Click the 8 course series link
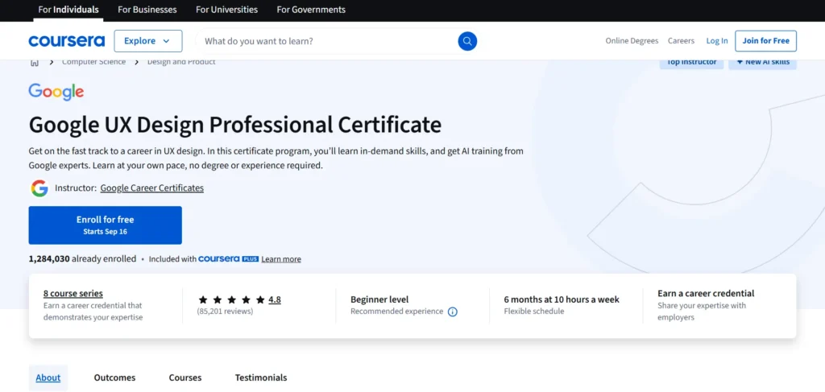This screenshot has width=825, height=392. tap(73, 294)
